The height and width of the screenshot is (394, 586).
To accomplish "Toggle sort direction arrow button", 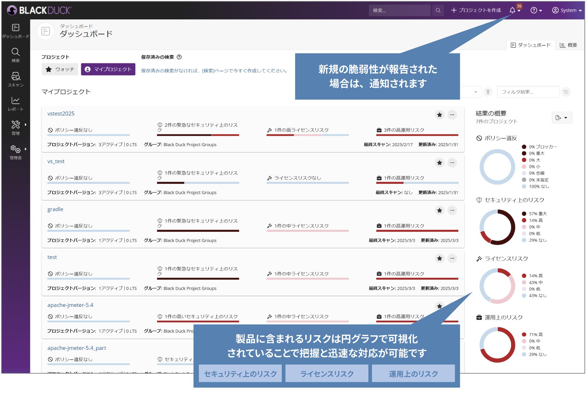I will (488, 92).
